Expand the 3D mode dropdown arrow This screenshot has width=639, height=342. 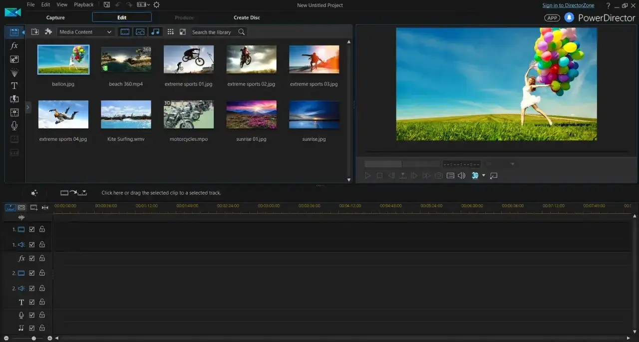point(483,176)
